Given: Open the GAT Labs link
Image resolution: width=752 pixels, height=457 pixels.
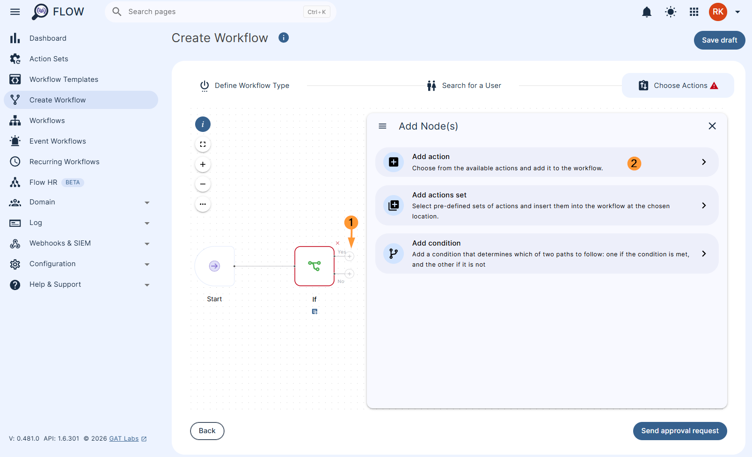Looking at the screenshot, I should (128, 439).
